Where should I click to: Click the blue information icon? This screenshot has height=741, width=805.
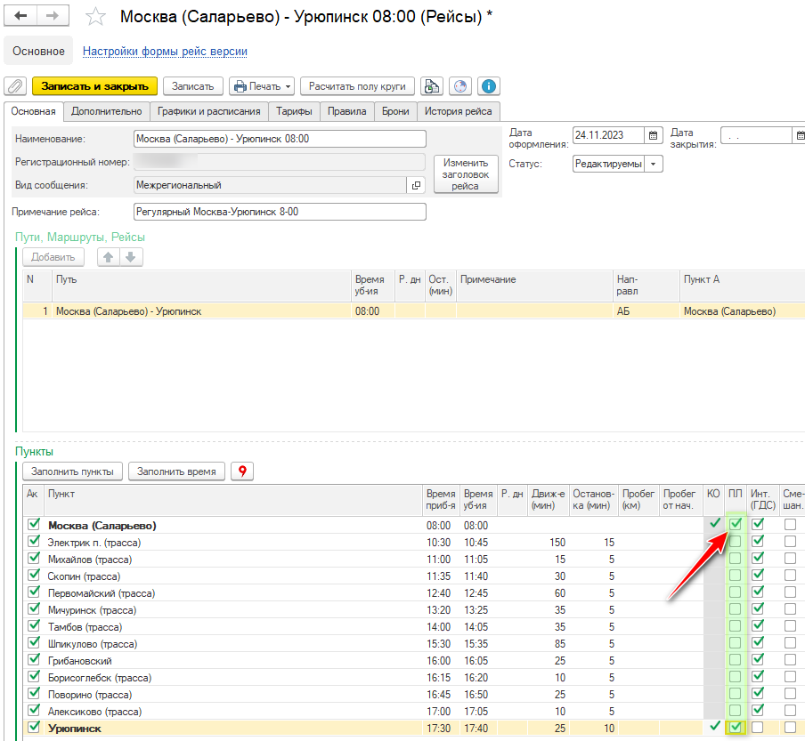(488, 86)
